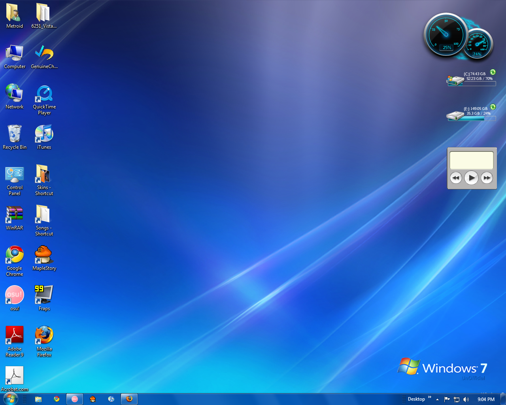Launch Chrome from the taskbar
This screenshot has height=405, width=506.
point(57,399)
